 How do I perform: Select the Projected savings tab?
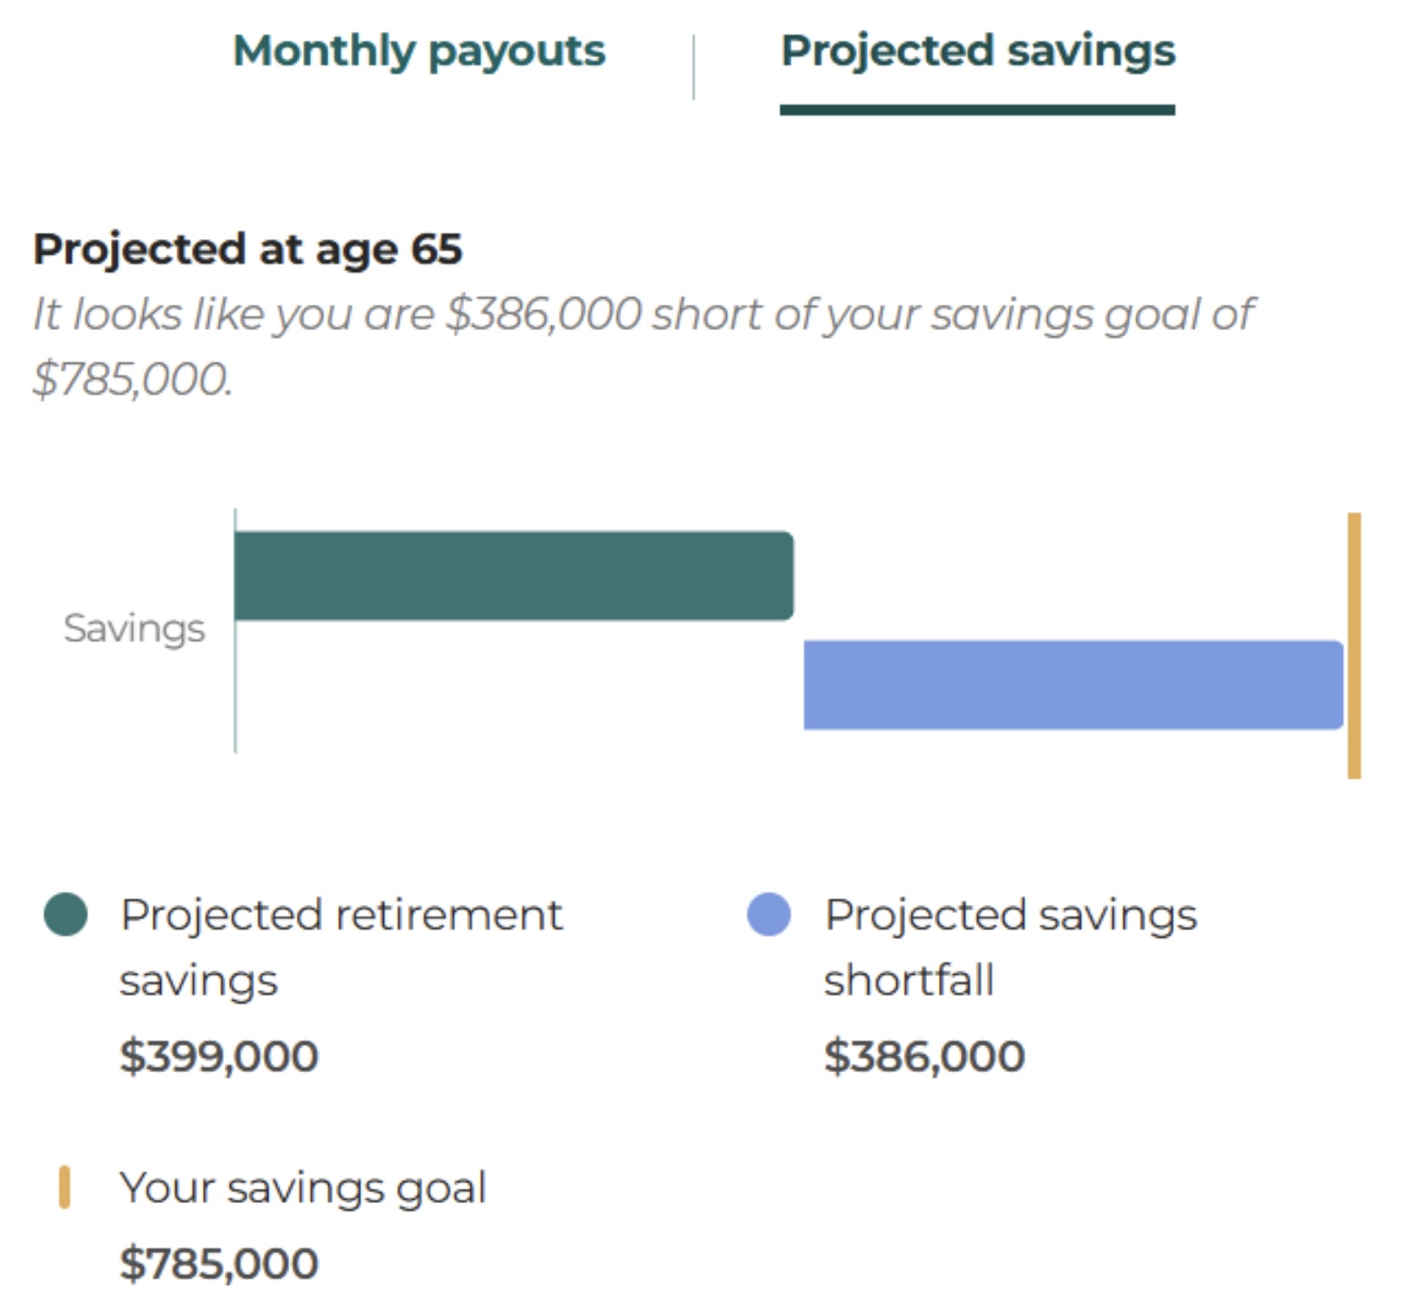tap(977, 51)
